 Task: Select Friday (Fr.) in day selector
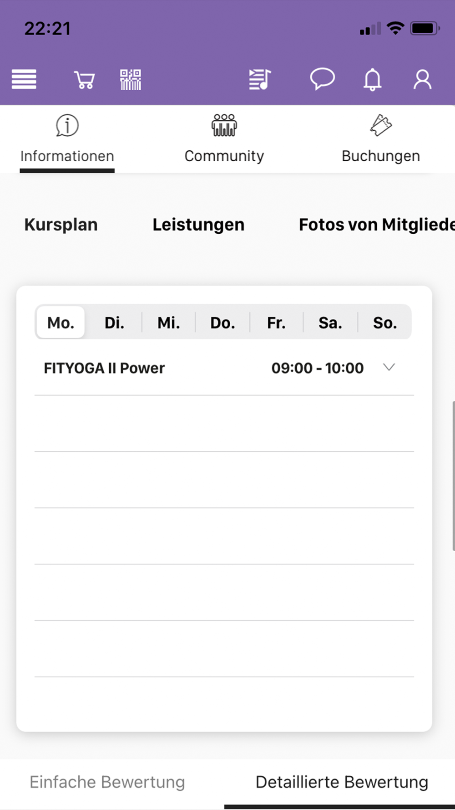pos(276,323)
